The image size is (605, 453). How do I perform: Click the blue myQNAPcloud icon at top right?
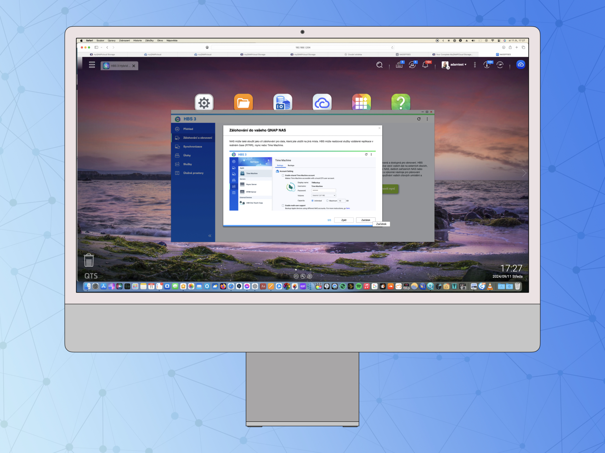[x=521, y=64]
